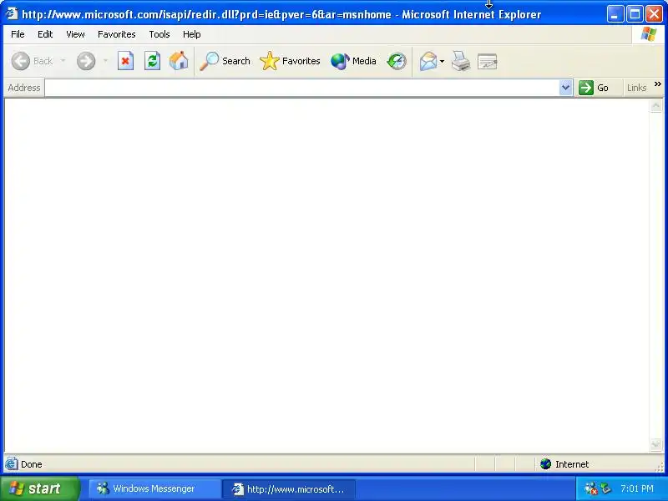This screenshot has height=501, width=668.
Task: Expand the Address bar dropdown list
Action: pos(566,88)
